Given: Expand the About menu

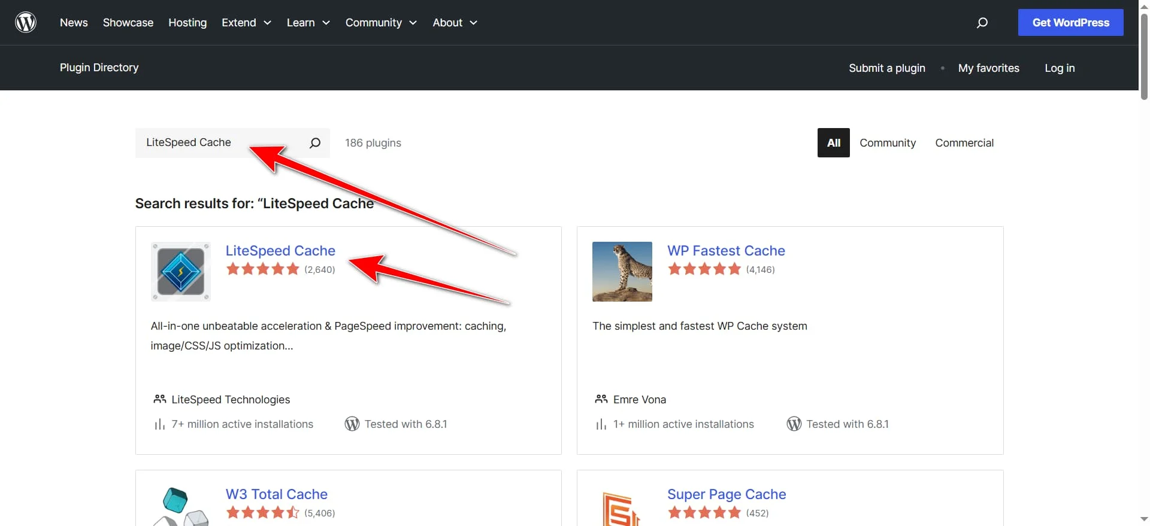Looking at the screenshot, I should 455,23.
